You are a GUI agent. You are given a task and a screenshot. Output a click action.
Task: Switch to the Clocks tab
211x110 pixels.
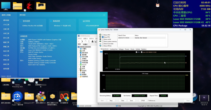point(132,49)
